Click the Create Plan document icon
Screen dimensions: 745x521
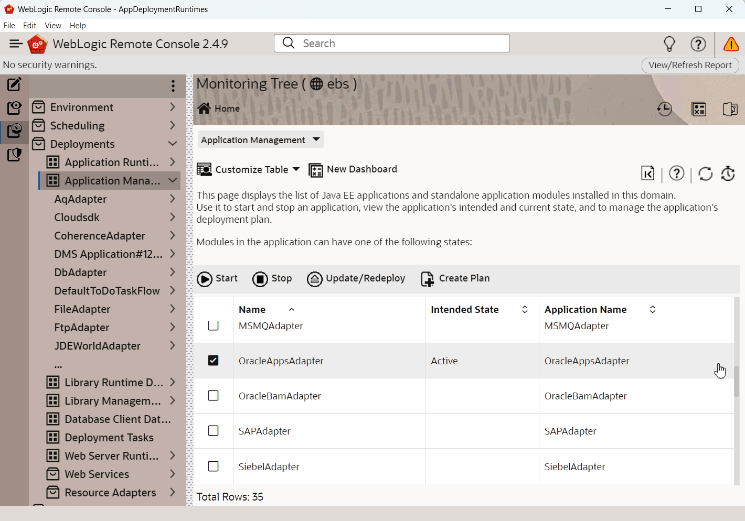pos(428,279)
